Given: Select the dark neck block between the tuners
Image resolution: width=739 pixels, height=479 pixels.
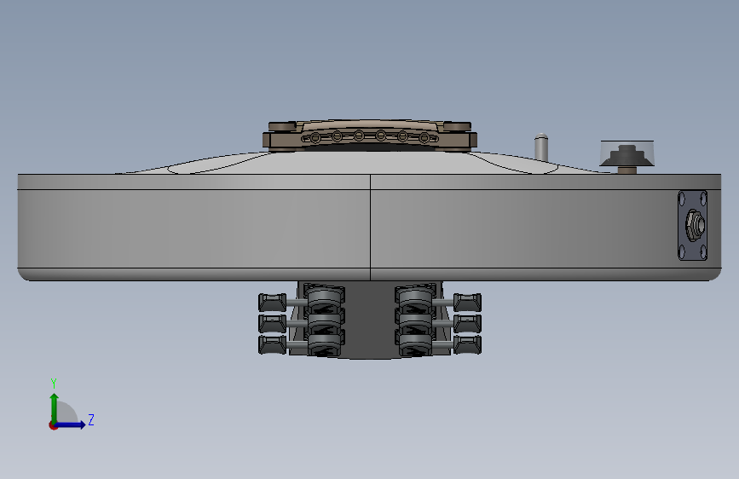Looking at the screenshot, I should click(370, 320).
